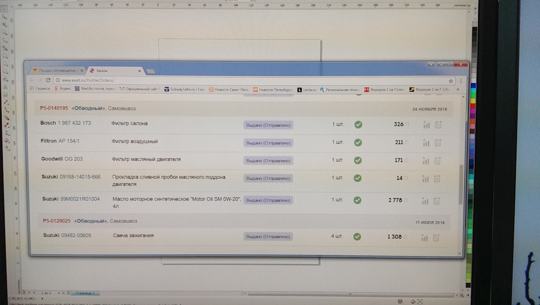The image size is (540, 305).
Task: Open a new Chrome tab
Action: click(151, 71)
